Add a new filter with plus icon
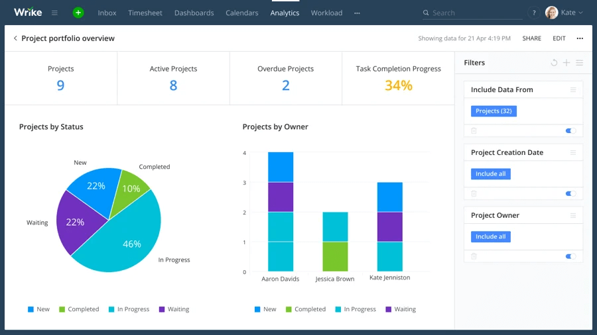The height and width of the screenshot is (335, 597). click(566, 63)
